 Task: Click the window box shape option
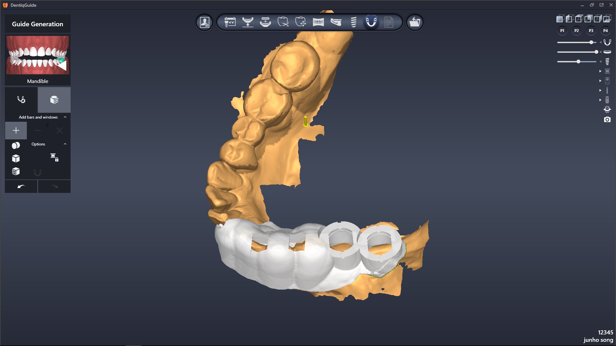click(x=16, y=172)
